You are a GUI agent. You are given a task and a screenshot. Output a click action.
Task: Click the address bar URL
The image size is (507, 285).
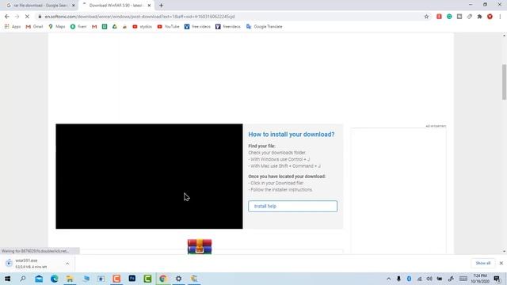pos(139,17)
